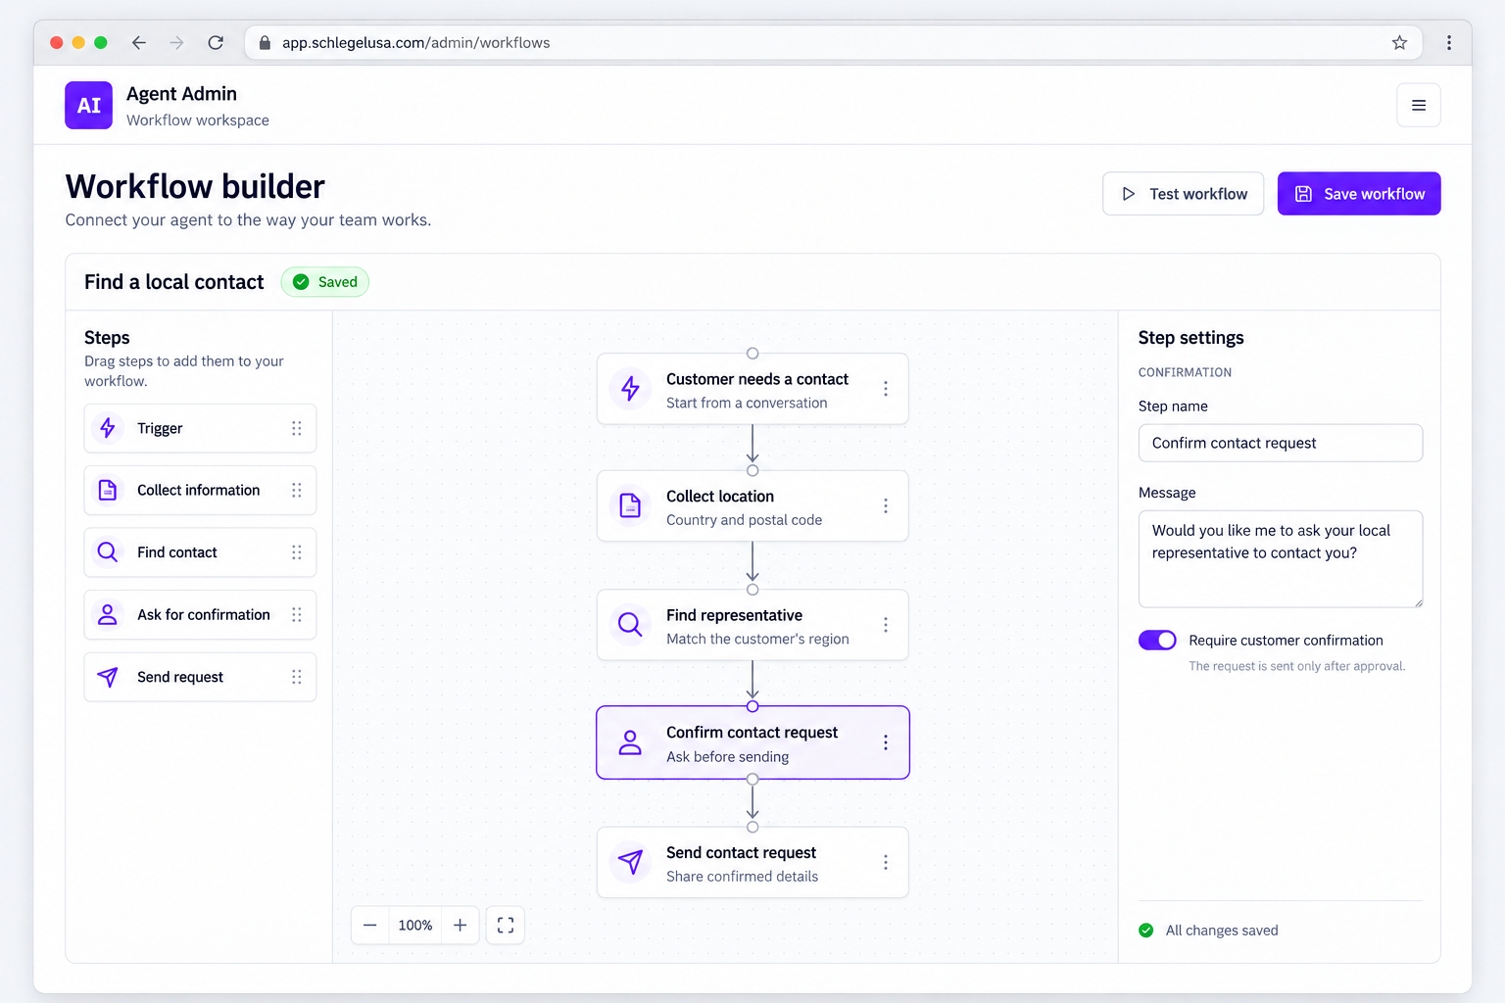Edit the Message text area
1505x1003 pixels.
tap(1280, 559)
